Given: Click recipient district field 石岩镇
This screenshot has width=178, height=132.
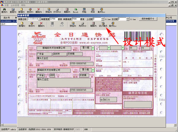Looking at the screenshot, I should tap(84, 75).
